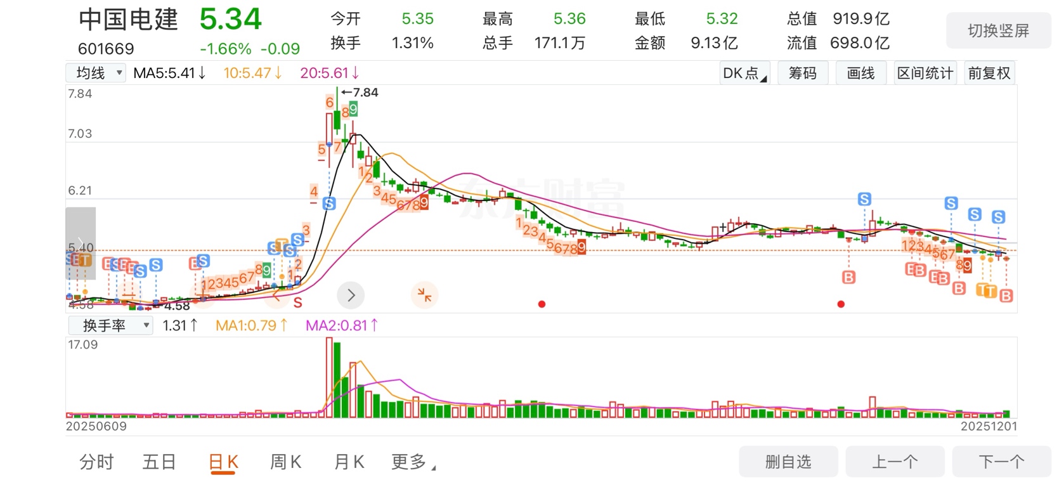1059x487 pixels.
Task: Click the start date 20250609
Action: [x=96, y=426]
